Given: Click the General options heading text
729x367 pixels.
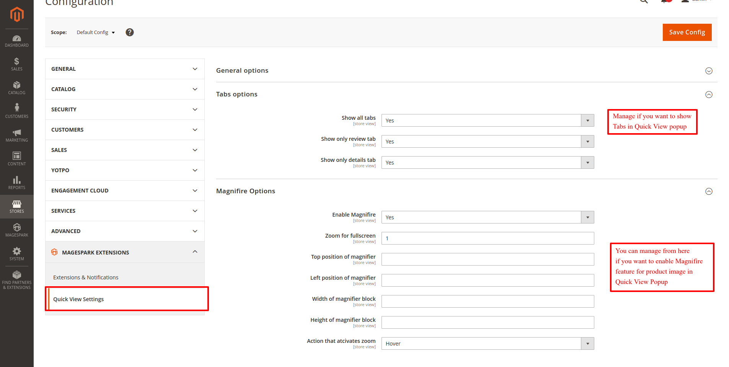Looking at the screenshot, I should point(242,70).
